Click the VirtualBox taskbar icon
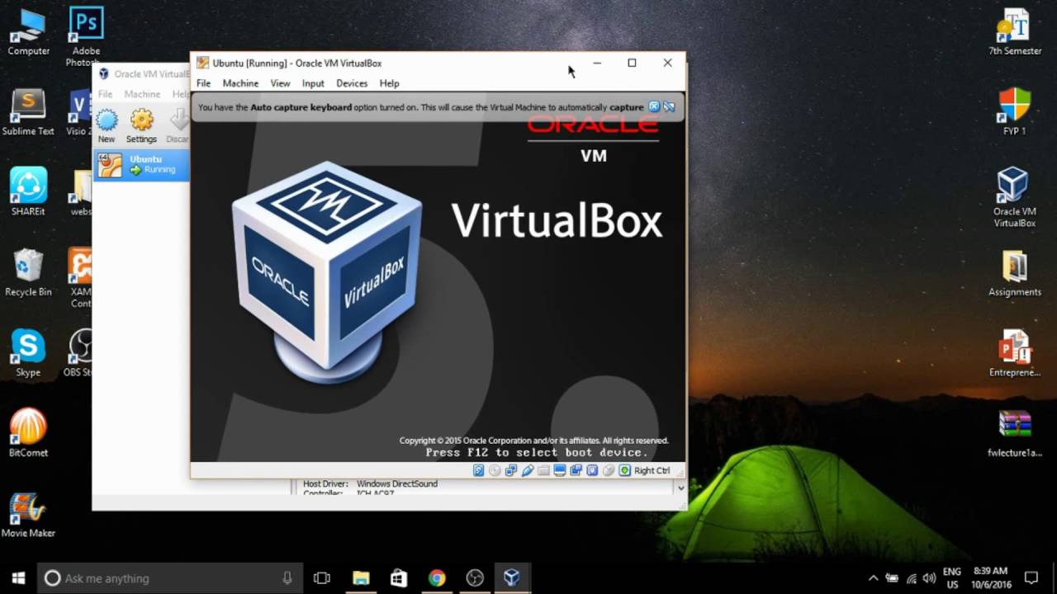Image resolution: width=1057 pixels, height=594 pixels. coord(512,578)
